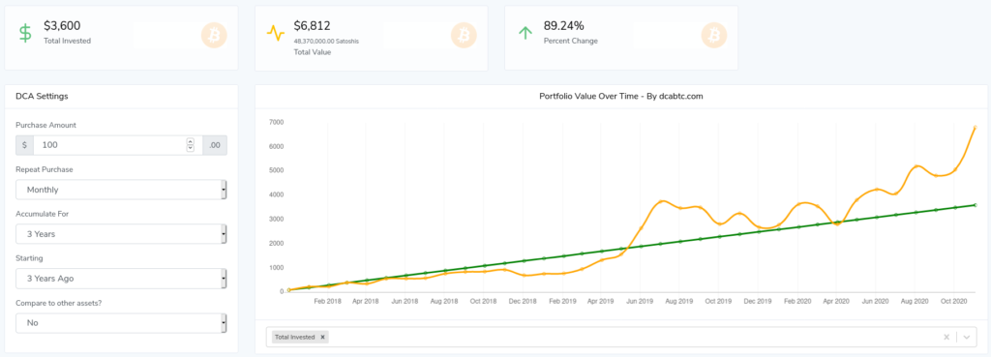
Task: Remove the Total Invested tag with its x
Action: pos(322,338)
